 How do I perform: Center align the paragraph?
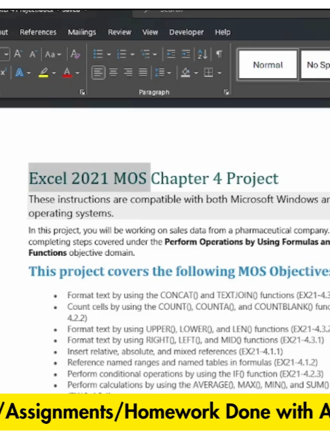tap(113, 73)
